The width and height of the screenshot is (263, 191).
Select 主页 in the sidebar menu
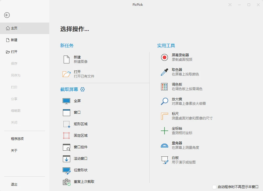pyautogui.click(x=25, y=28)
